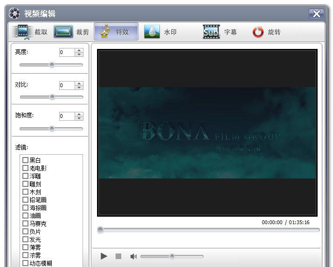Check the 油画 filter
This screenshot has height=267, width=333.
[x=26, y=216]
